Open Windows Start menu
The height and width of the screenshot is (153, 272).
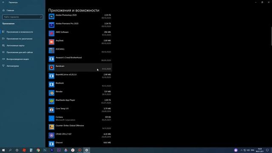coord(3,150)
